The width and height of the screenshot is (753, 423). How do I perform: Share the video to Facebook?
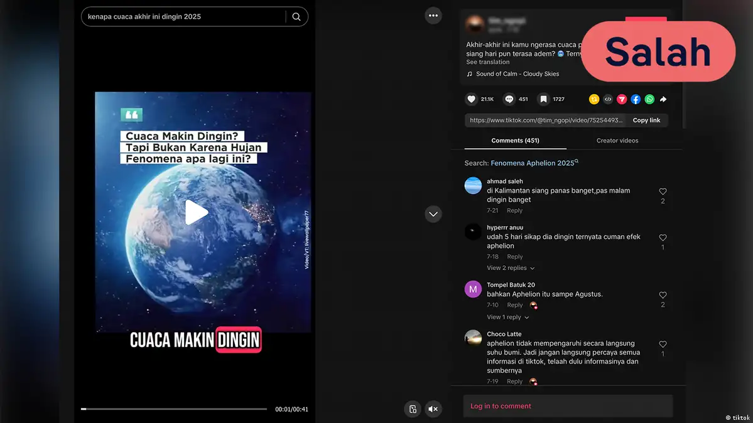pyautogui.click(x=636, y=99)
